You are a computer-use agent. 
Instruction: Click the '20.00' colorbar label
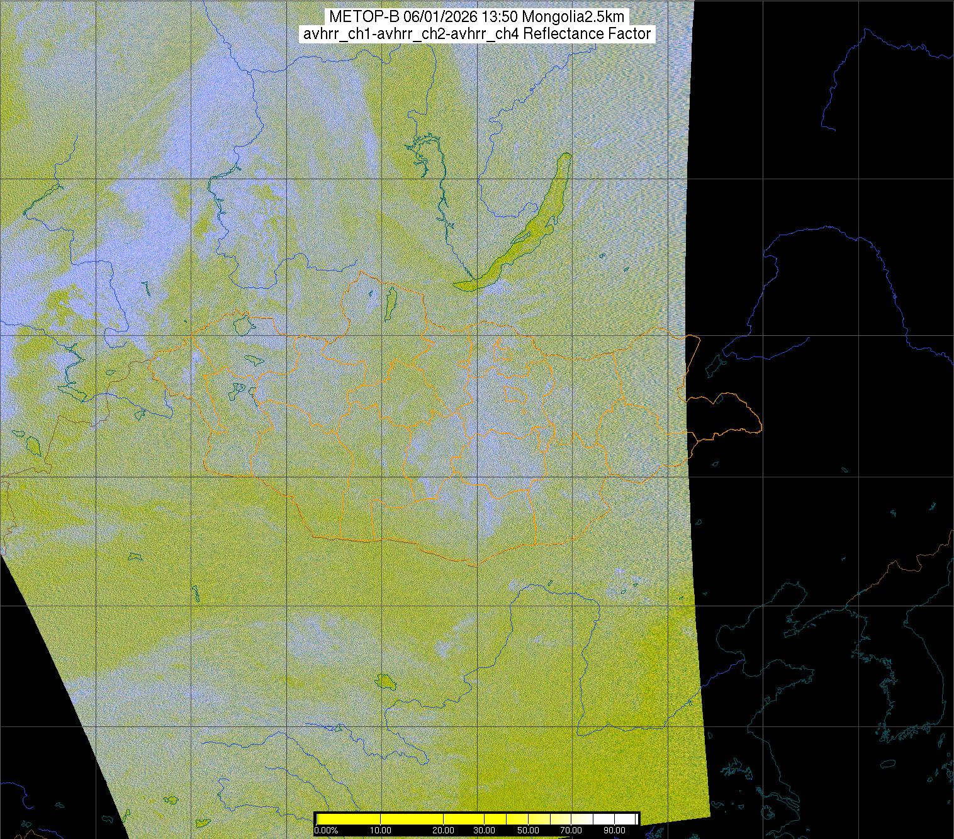point(444,830)
